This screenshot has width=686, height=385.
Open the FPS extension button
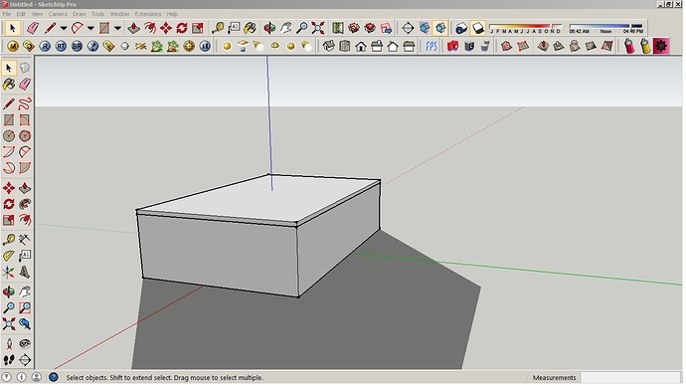click(431, 46)
